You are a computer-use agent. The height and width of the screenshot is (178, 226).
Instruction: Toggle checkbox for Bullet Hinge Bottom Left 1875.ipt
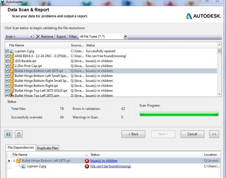pos(7,71)
